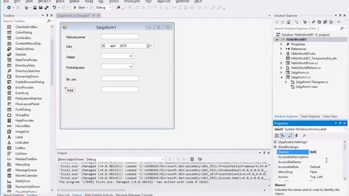Select the ComboBox tool in Toolbox
349x196 pixels.
coord(23,38)
